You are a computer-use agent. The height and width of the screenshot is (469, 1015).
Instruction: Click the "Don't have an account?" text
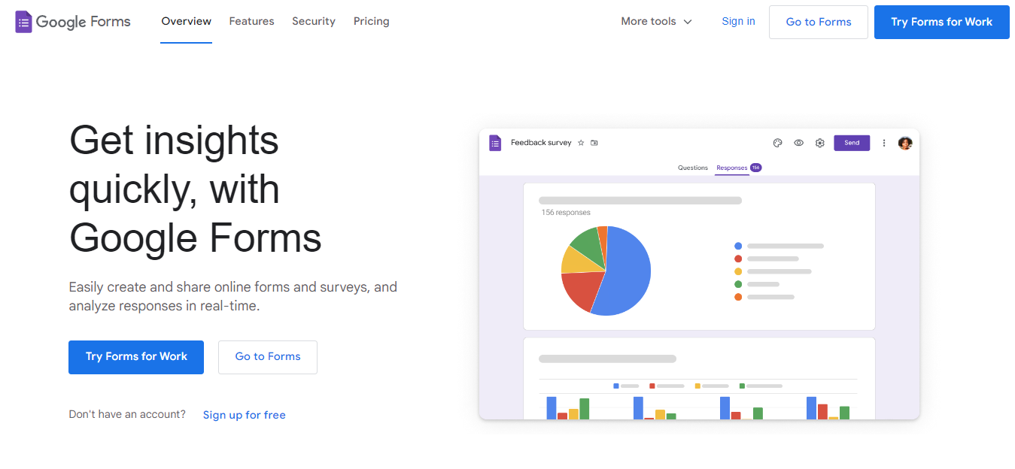pos(127,414)
